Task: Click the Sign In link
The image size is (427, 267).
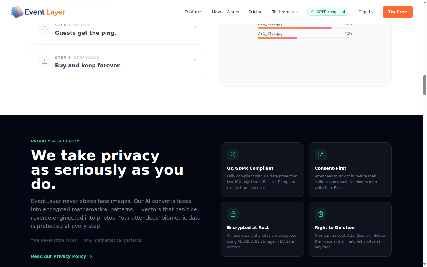Action: pos(366,12)
